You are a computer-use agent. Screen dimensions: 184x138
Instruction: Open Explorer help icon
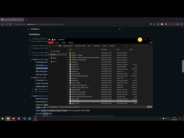coord(152,43)
